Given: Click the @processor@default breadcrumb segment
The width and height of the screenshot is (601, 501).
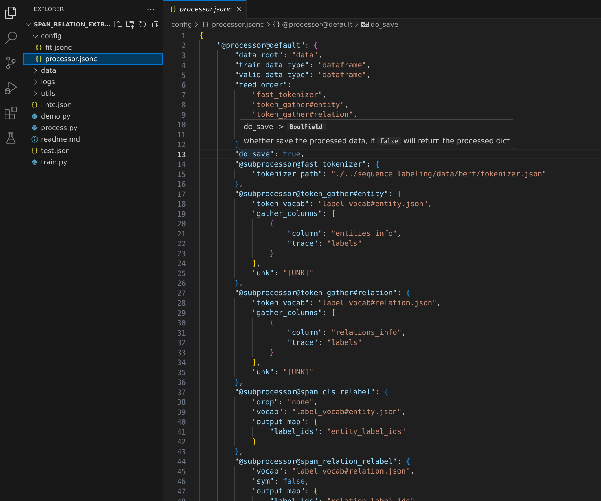Looking at the screenshot, I should point(313,24).
